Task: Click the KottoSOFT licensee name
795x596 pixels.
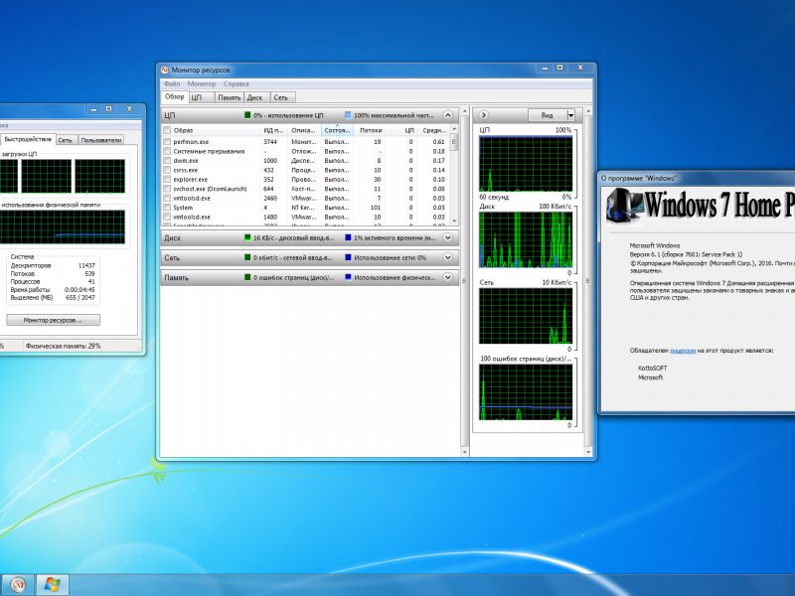Action: (x=653, y=368)
